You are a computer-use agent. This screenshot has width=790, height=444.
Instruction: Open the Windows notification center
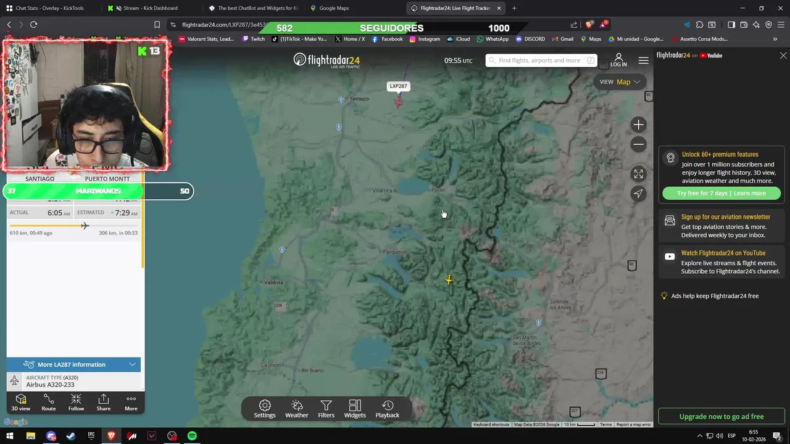pos(777,436)
